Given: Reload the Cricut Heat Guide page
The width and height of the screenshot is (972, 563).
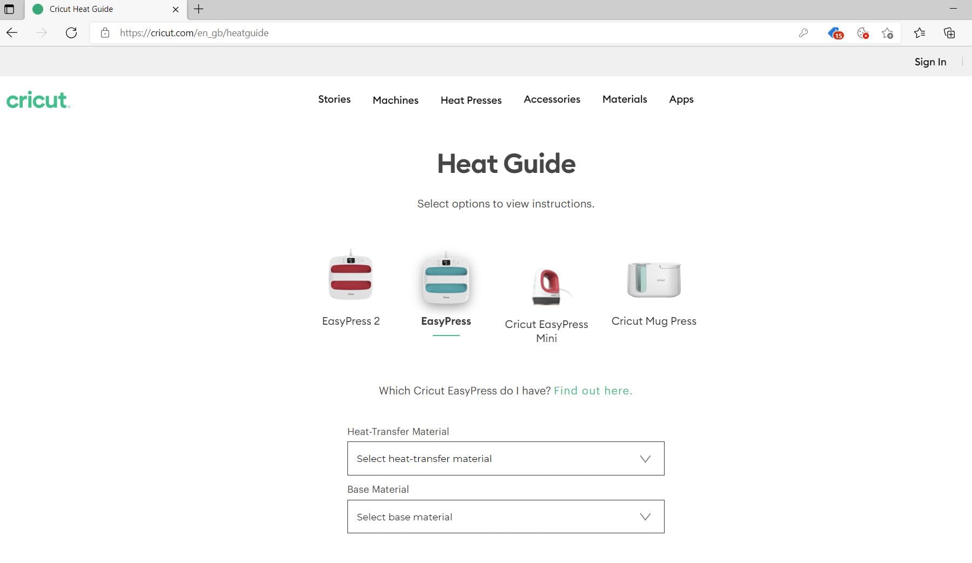Looking at the screenshot, I should click(71, 33).
